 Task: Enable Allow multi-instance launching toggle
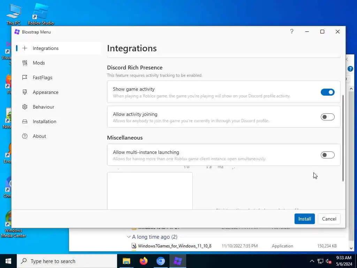click(x=327, y=155)
